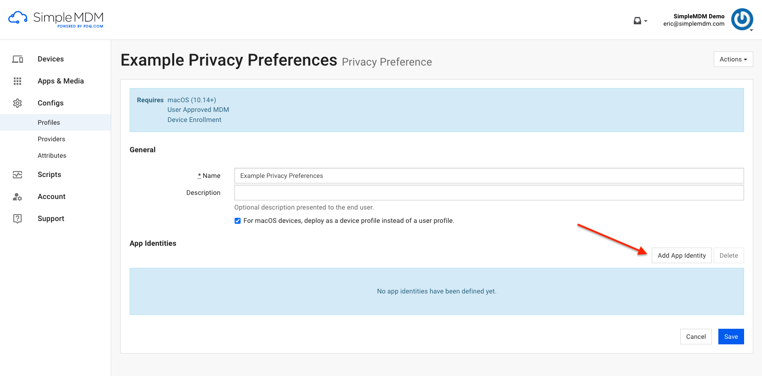Click the blue power avatar icon
Image resolution: width=762 pixels, height=376 pixels.
[x=742, y=19]
